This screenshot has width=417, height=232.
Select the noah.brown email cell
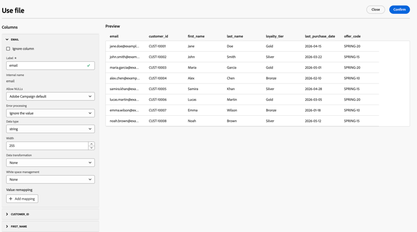[x=124, y=121]
